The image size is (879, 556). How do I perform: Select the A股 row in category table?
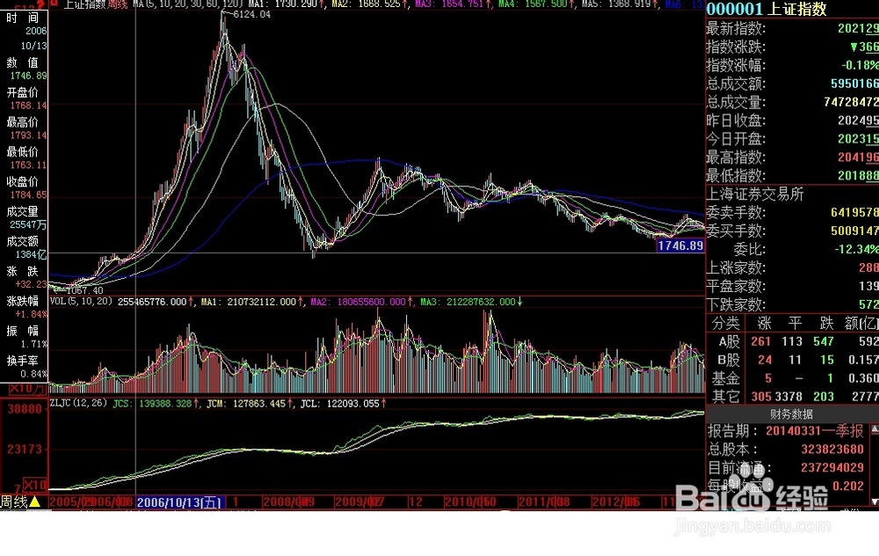tap(792, 341)
